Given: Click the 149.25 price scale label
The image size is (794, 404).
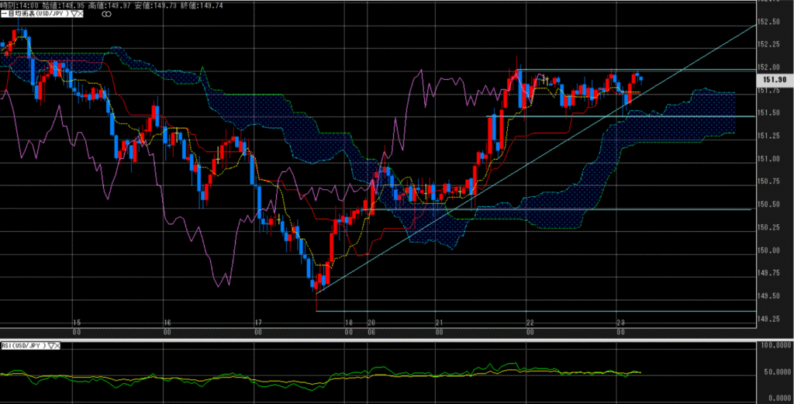Looking at the screenshot, I should point(768,319).
